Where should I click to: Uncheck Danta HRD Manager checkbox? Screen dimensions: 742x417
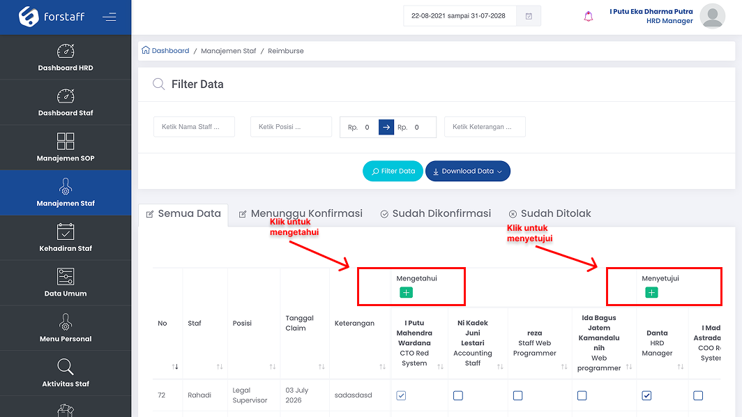click(646, 395)
